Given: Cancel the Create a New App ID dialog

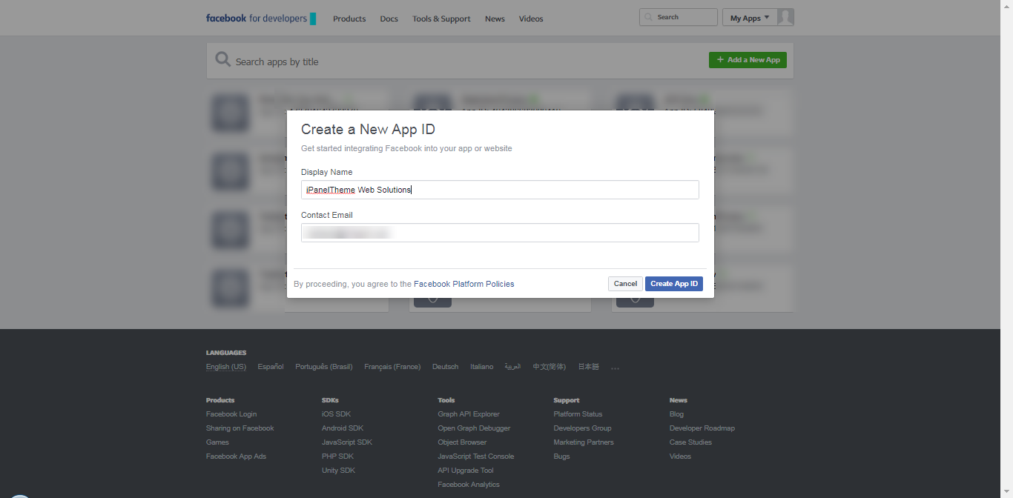Looking at the screenshot, I should (x=625, y=284).
